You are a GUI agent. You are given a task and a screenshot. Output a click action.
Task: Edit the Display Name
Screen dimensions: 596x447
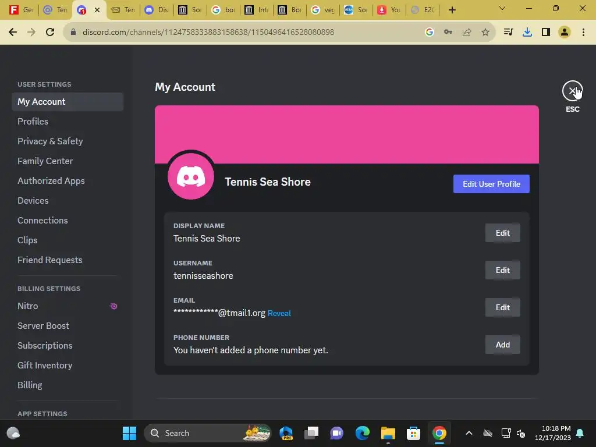pyautogui.click(x=502, y=233)
